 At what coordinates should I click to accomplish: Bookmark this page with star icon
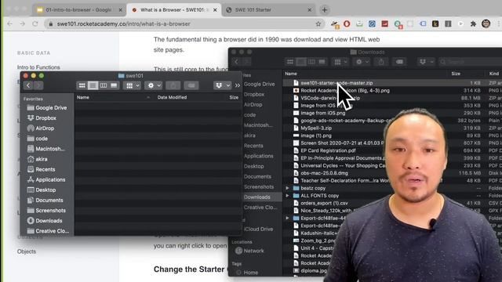pos(318,23)
